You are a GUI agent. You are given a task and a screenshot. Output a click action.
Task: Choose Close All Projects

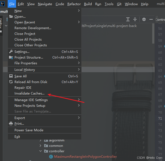pos(44,40)
